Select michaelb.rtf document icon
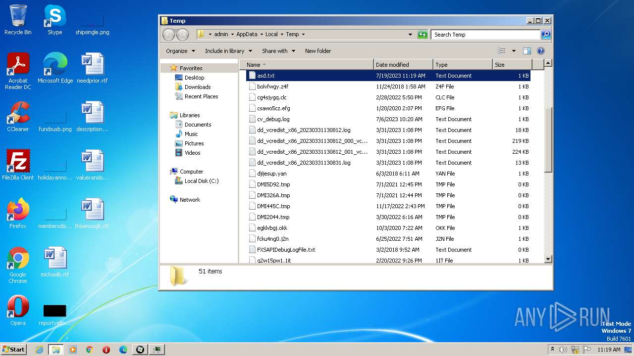The height and width of the screenshot is (356, 634). pyautogui.click(x=55, y=262)
